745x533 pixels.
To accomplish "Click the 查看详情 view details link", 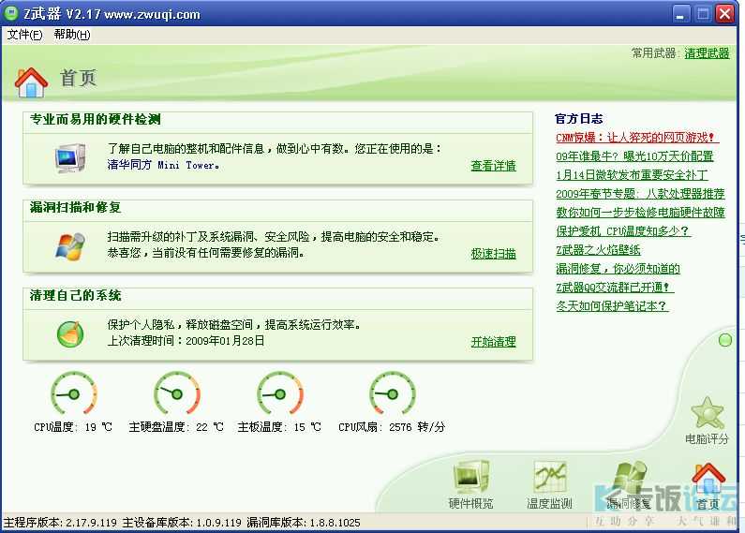I will (x=493, y=165).
